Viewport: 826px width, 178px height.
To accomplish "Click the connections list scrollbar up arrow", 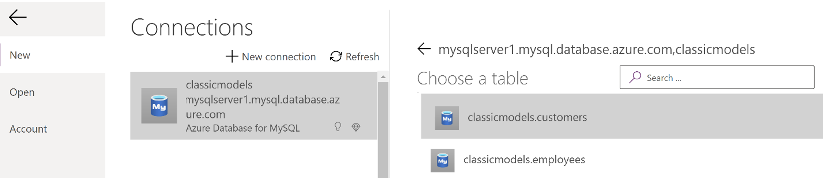I will point(383,77).
